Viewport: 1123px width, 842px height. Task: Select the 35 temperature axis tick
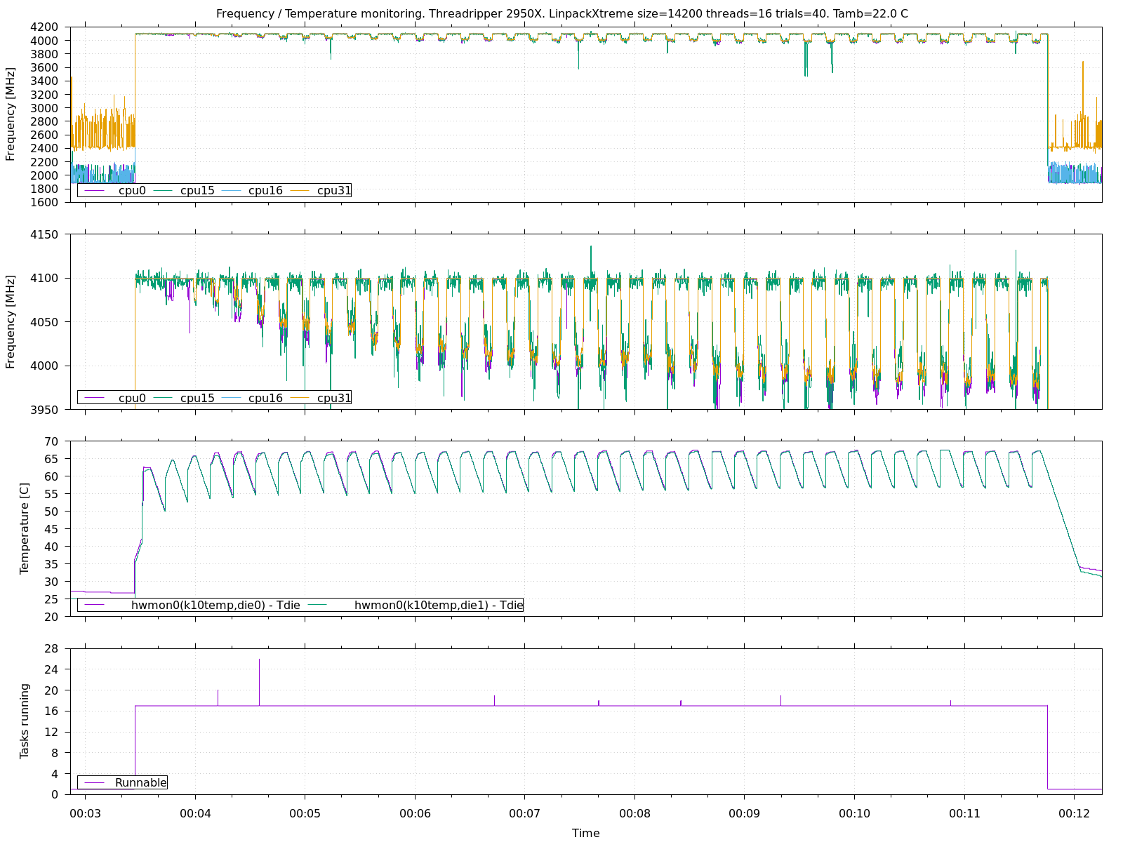tap(52, 564)
